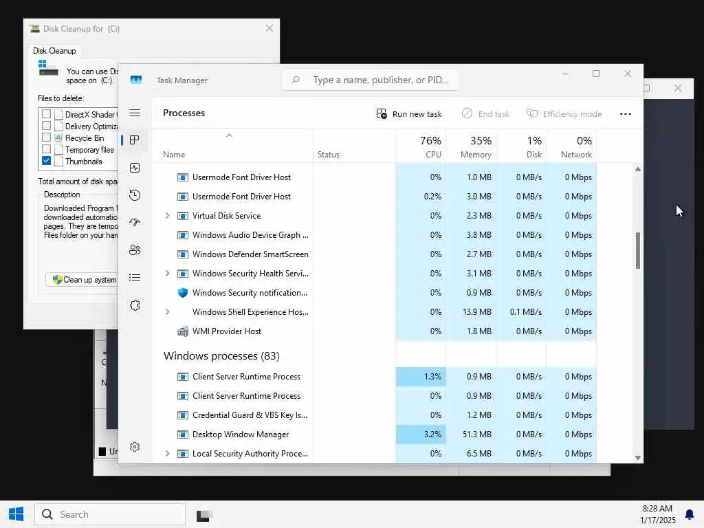704x528 pixels.
Task: Click the search magnifier icon in Task Manager
Action: pos(296,80)
